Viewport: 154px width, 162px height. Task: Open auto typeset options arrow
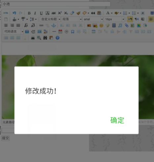[88, 13]
